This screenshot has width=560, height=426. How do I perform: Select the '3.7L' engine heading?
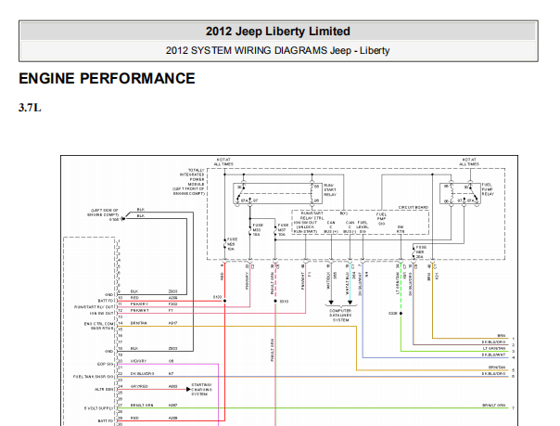[x=30, y=108]
